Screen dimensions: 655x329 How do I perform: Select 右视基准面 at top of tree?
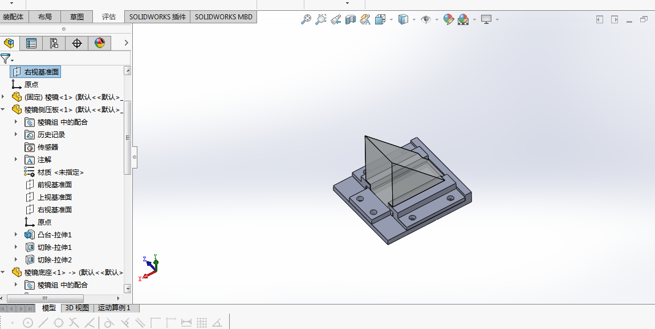coord(35,72)
